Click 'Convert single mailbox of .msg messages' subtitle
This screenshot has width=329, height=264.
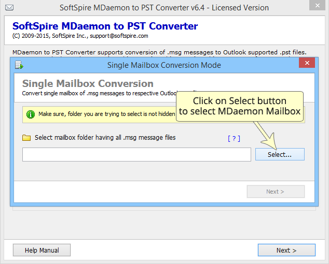(99, 93)
